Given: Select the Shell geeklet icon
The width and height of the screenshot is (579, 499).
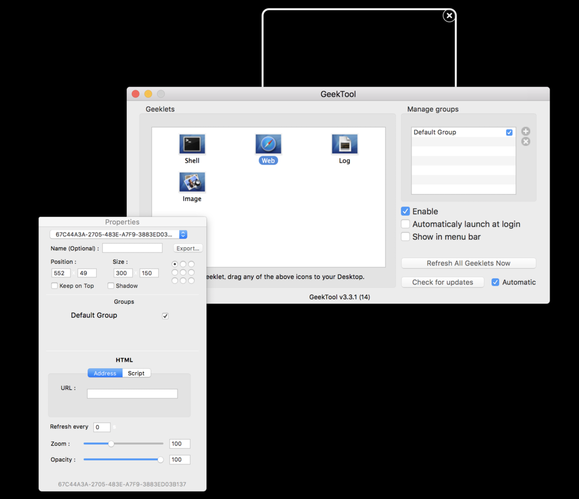Looking at the screenshot, I should 192,144.
